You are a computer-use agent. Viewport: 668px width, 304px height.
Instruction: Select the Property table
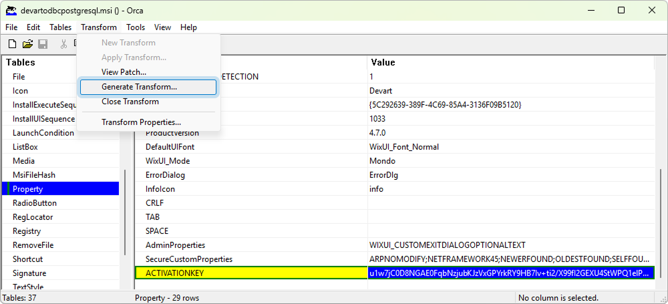(x=61, y=189)
